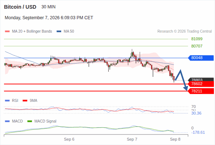Click the black 78803 current price tag

pyautogui.click(x=201, y=79)
